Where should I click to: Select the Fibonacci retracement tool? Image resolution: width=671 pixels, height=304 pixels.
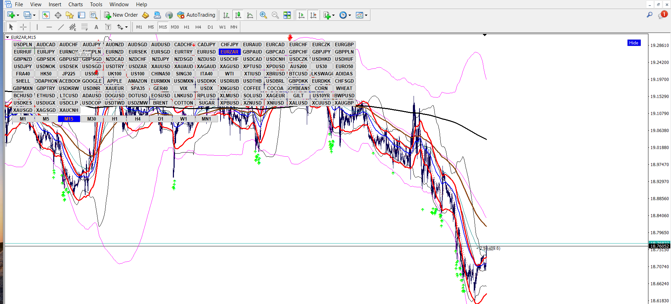click(85, 27)
